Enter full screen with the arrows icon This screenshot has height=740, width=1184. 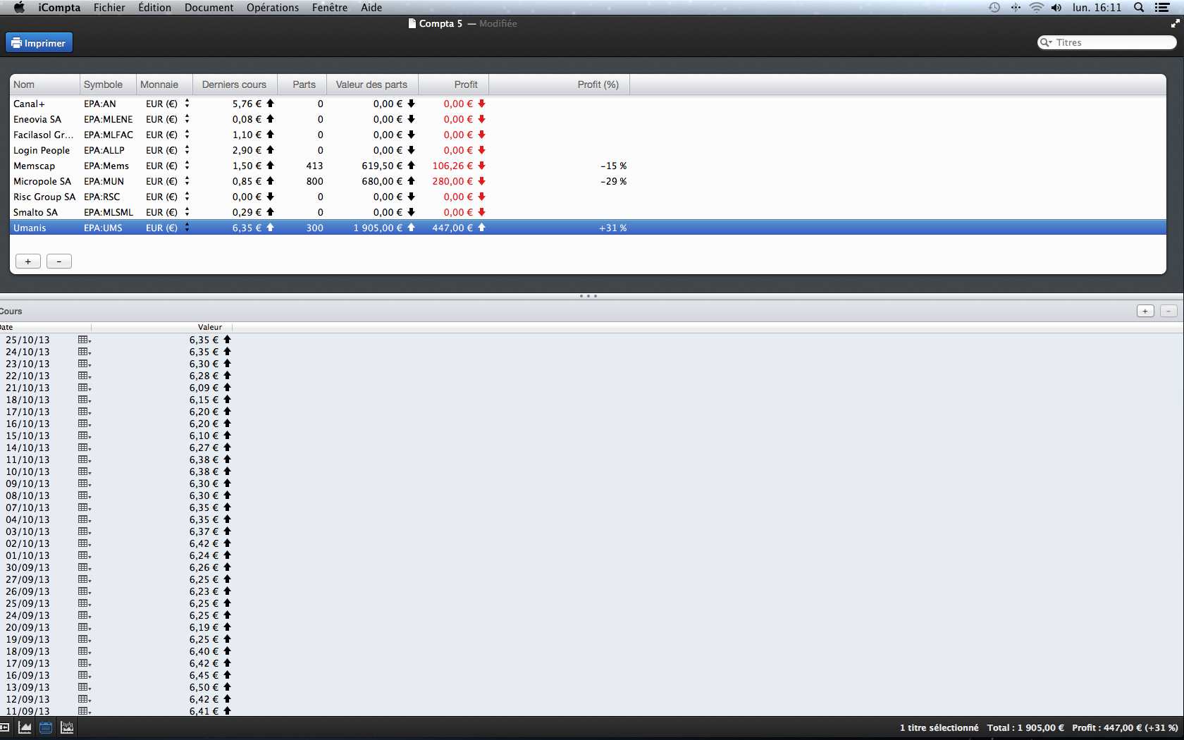(x=1175, y=23)
